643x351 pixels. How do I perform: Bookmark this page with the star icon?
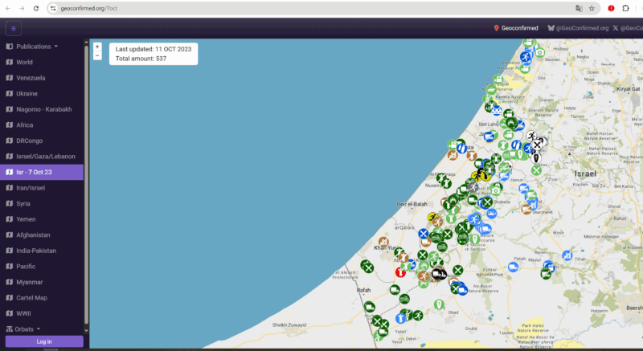pos(592,8)
